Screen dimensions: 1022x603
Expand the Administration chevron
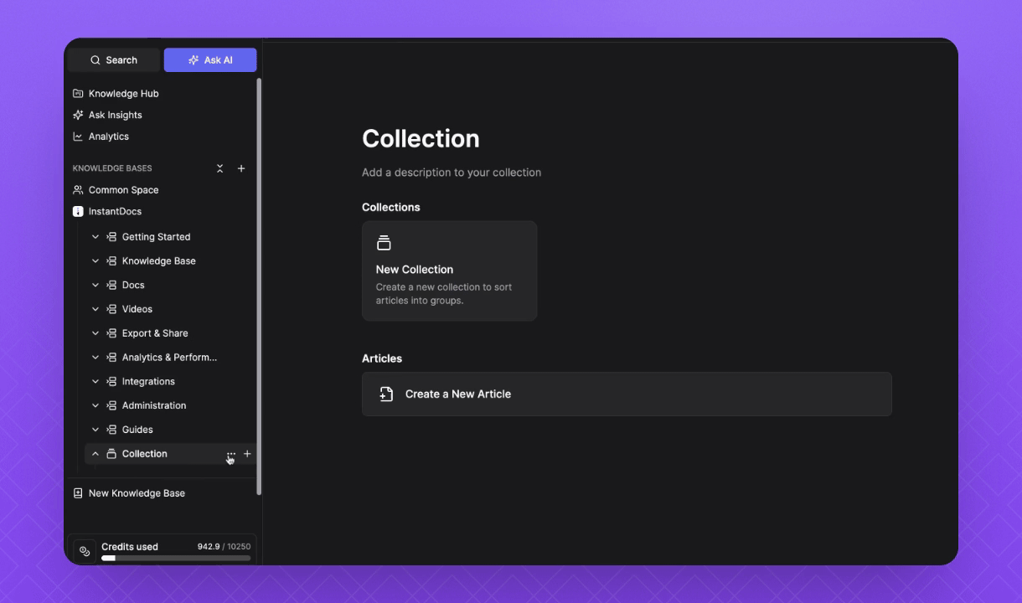[95, 405]
